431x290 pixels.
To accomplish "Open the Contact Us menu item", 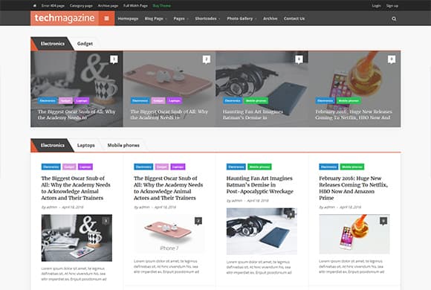I will 294,19.
